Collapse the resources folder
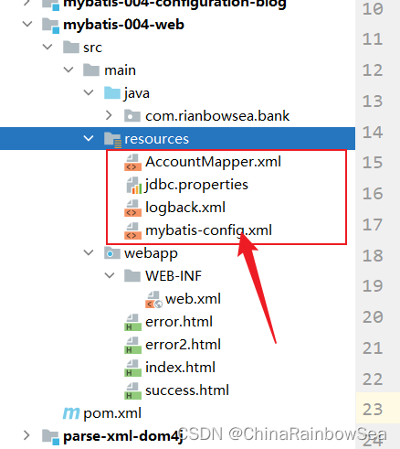This screenshot has height=449, width=400. [x=89, y=139]
